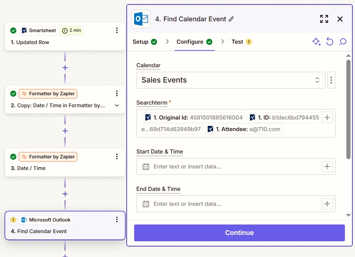The image size is (355, 257).
Task: Add a step after step 2 Formatter
Action: click(x=65, y=131)
